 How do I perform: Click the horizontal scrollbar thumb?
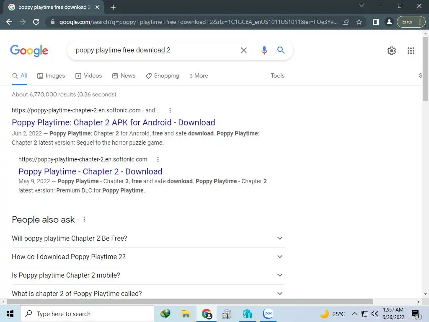[x=190, y=302]
